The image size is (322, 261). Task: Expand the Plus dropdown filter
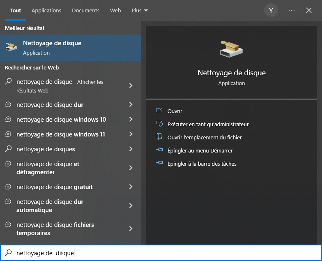click(x=140, y=10)
